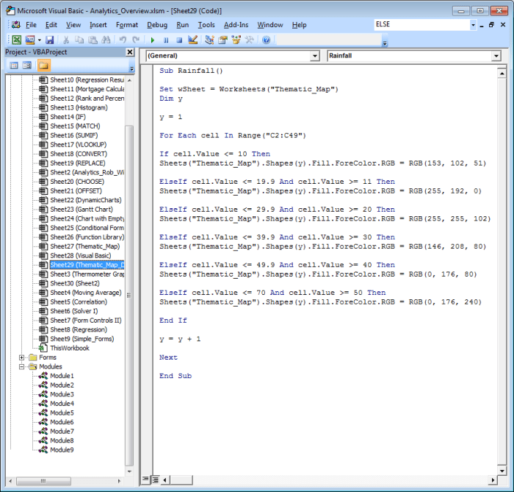Save the workbook with the floppy disk icon
514x492 pixels.
coord(49,40)
